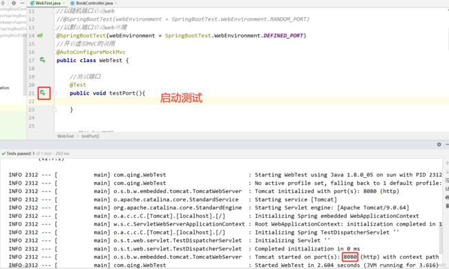Click the @Test annotation on line 20

(x=77, y=85)
